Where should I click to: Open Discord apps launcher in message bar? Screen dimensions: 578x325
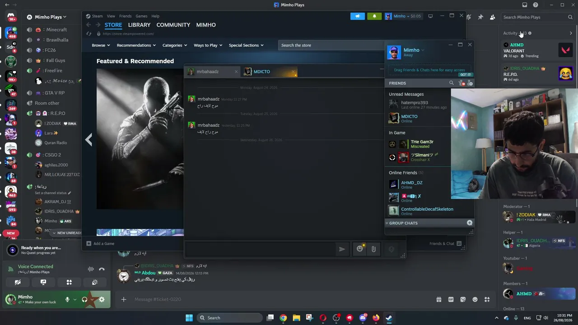[x=487, y=299]
